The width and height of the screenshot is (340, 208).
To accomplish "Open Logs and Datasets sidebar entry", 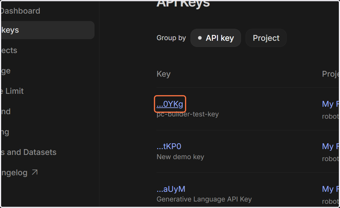I will (28, 152).
